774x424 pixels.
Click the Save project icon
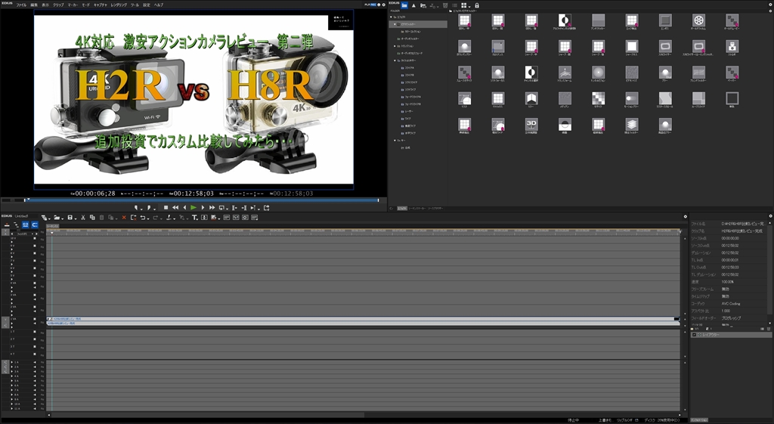pyautogui.click(x=69, y=218)
